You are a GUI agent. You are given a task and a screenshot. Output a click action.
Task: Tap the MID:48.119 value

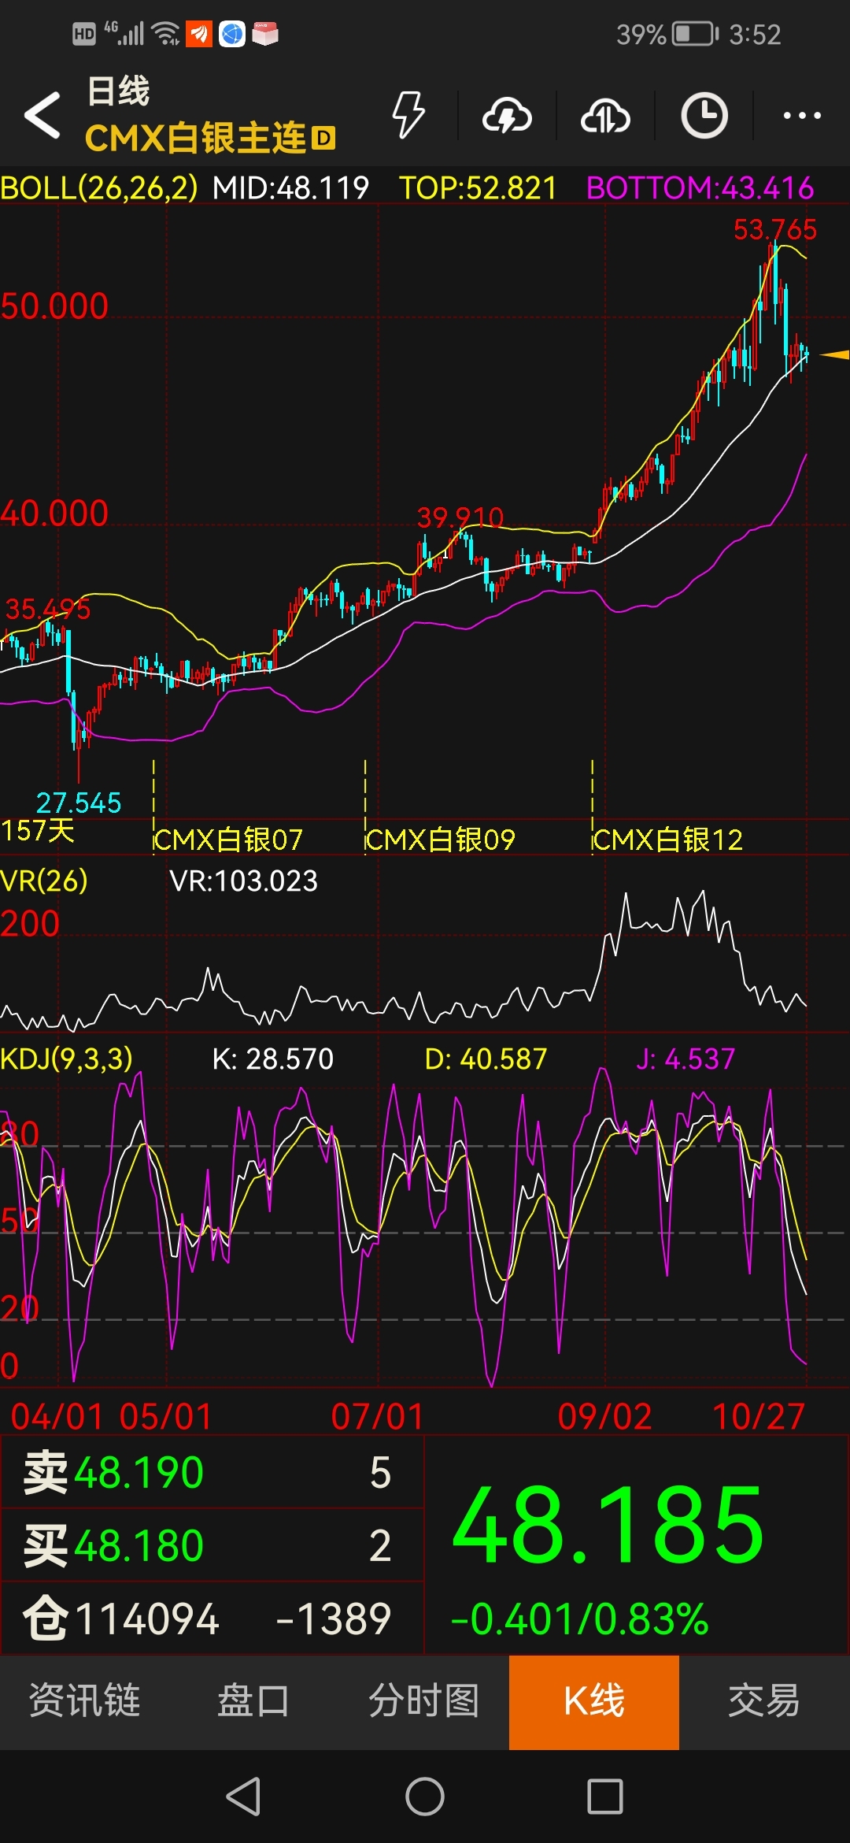[x=290, y=188]
